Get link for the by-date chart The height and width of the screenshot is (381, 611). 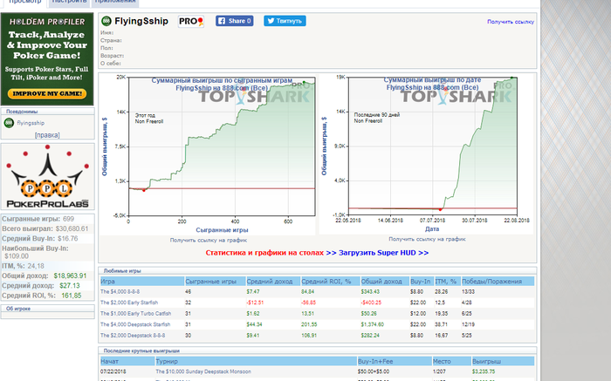point(427,240)
